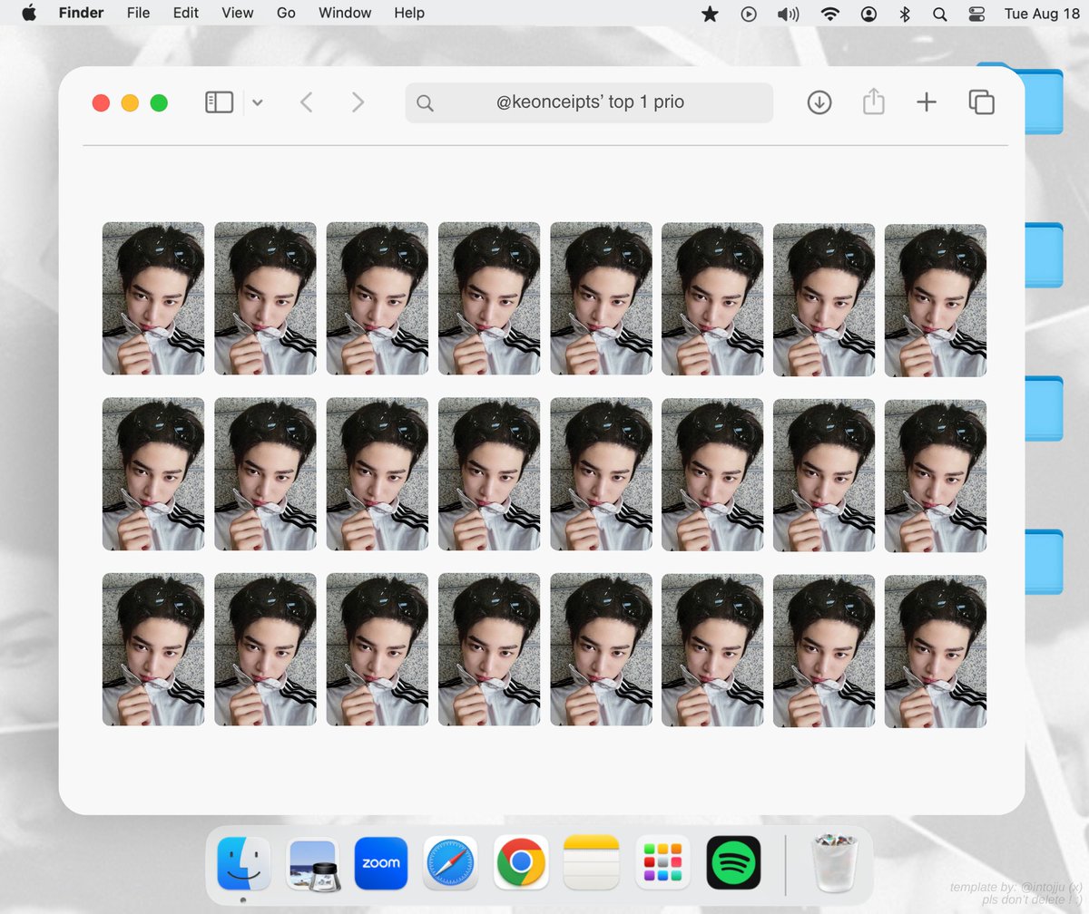1089x914 pixels.
Task: Launch Google Chrome from the Dock
Action: pos(521,862)
